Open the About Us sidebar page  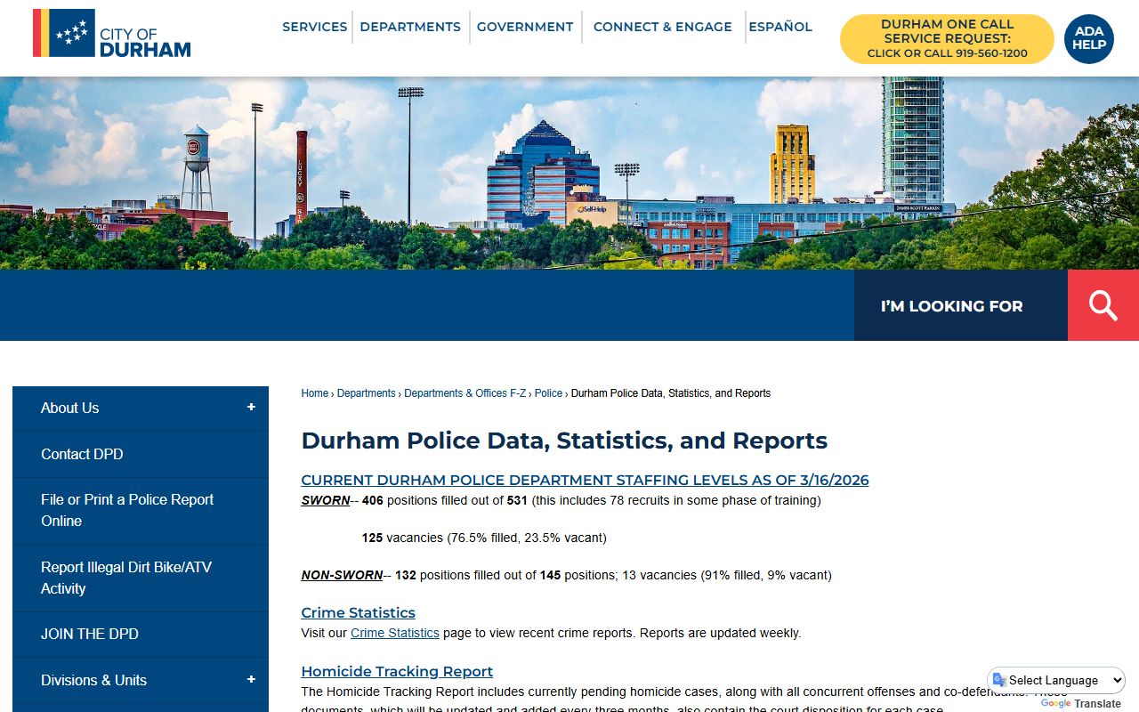click(70, 408)
